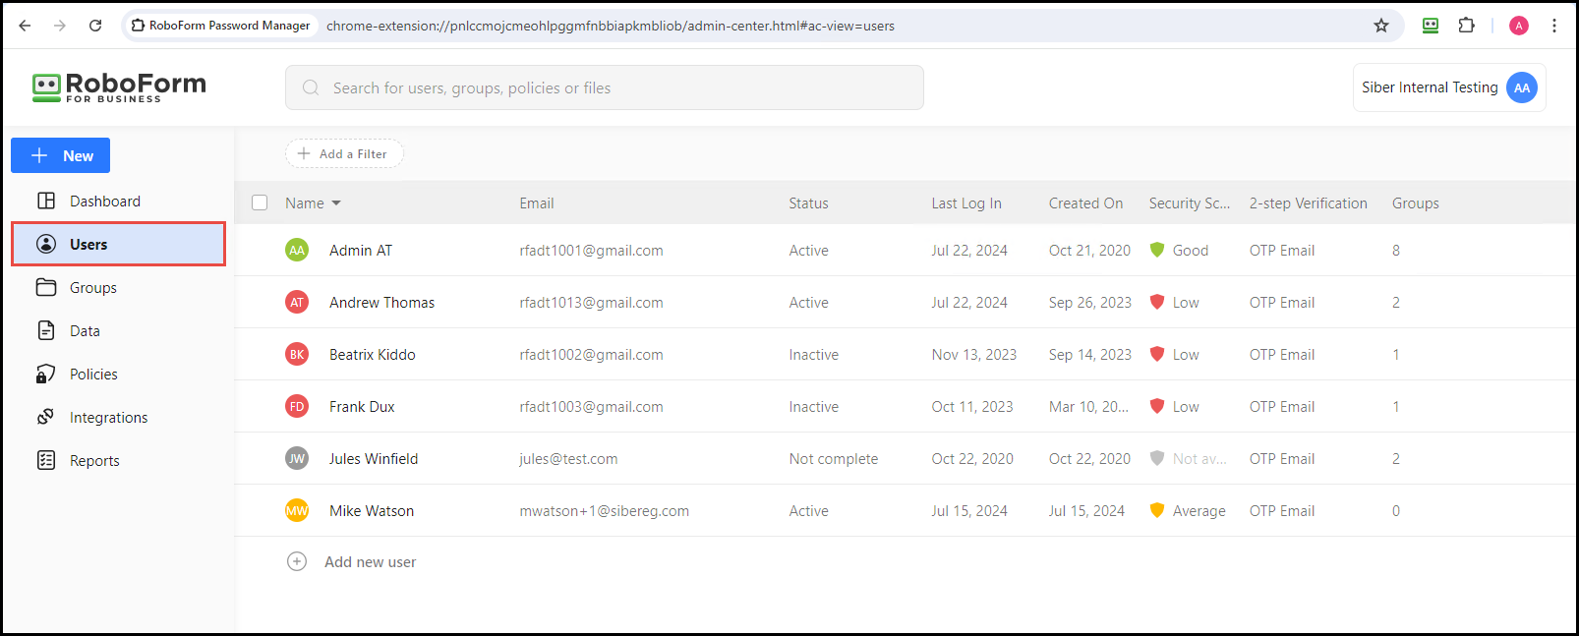
Task: Focus the users, groups, policies search field
Action: [x=604, y=88]
